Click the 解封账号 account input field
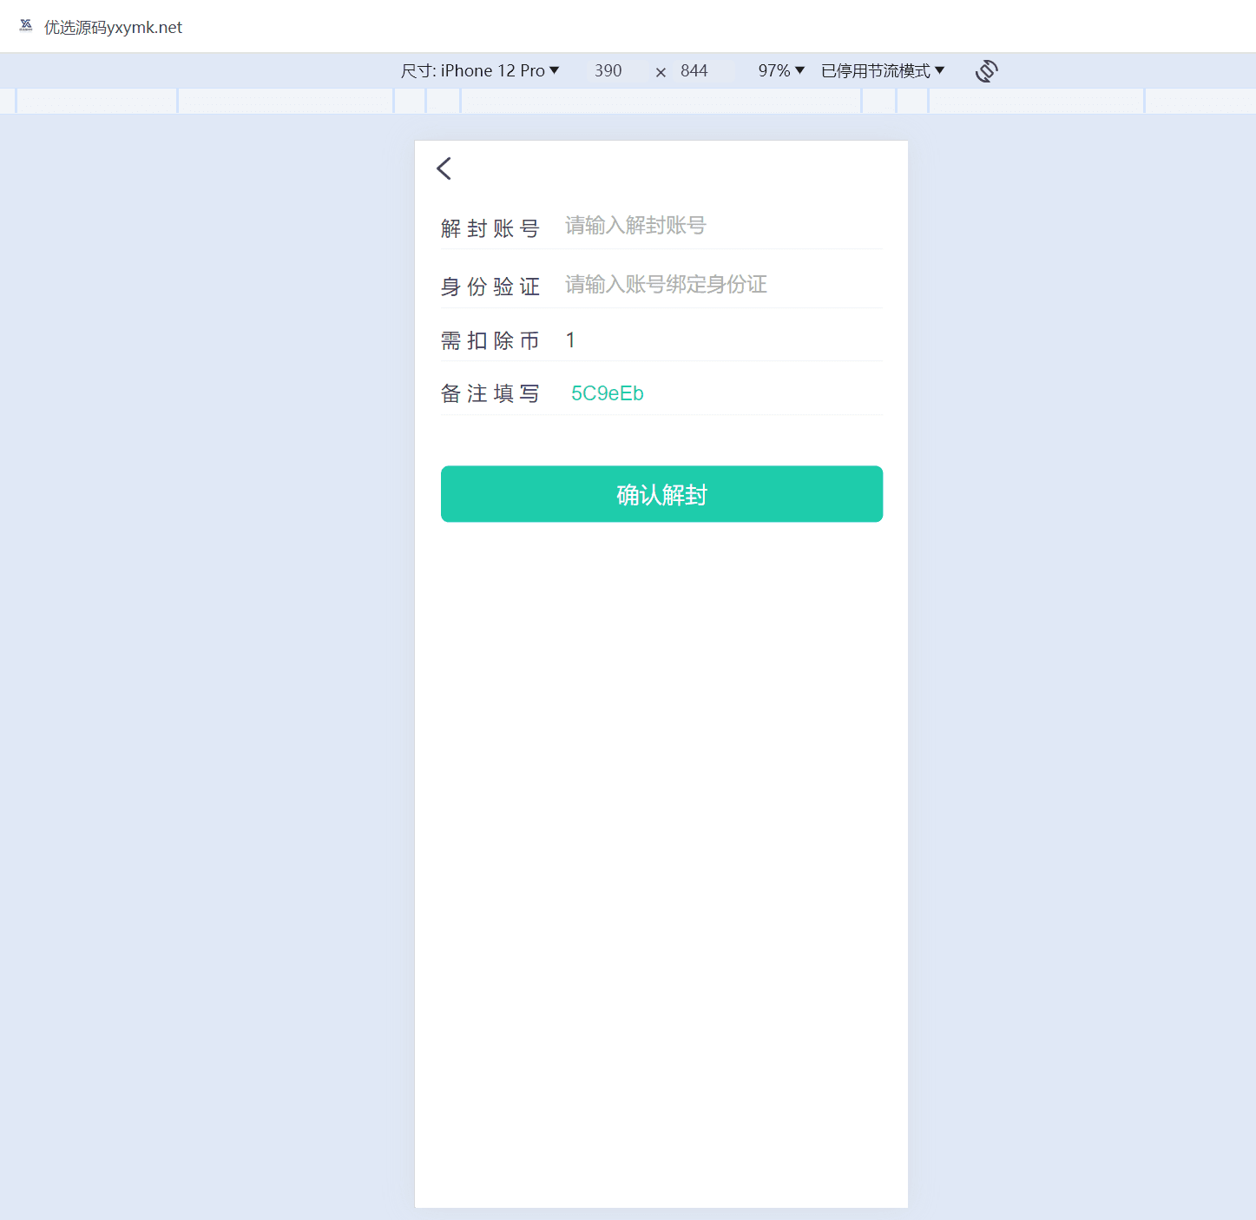The width and height of the screenshot is (1256, 1220). [720, 226]
